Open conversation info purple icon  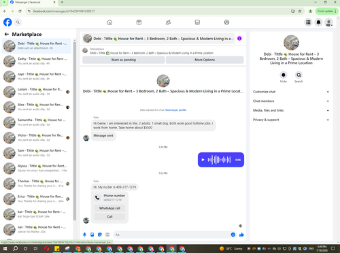(239, 39)
